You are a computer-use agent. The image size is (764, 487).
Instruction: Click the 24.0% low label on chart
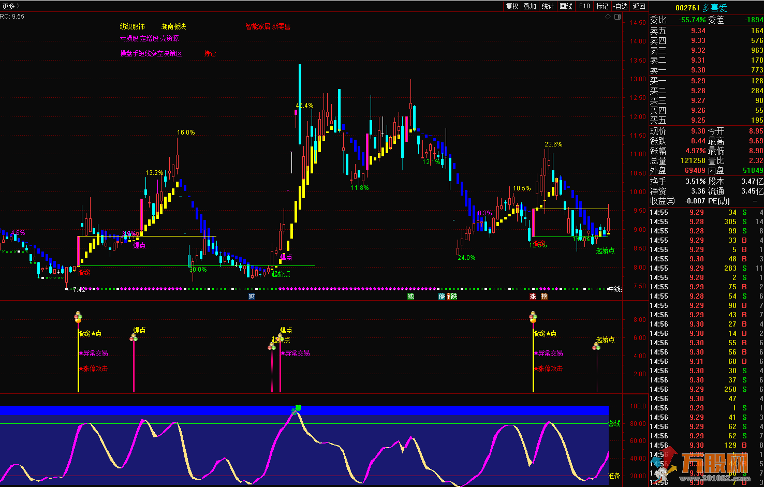click(466, 258)
